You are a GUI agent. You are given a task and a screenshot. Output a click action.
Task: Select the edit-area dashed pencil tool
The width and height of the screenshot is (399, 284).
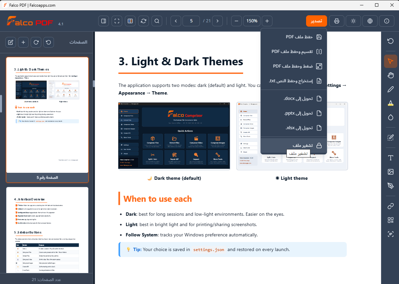click(390, 138)
